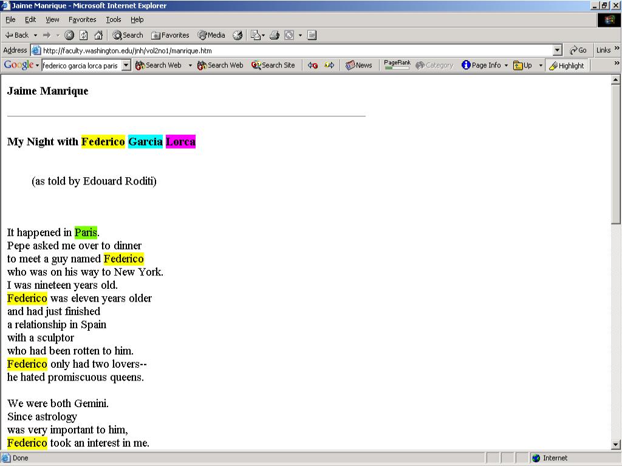The height and width of the screenshot is (466, 622).
Task: Open the Mail dropdown arrow
Action: click(x=263, y=35)
